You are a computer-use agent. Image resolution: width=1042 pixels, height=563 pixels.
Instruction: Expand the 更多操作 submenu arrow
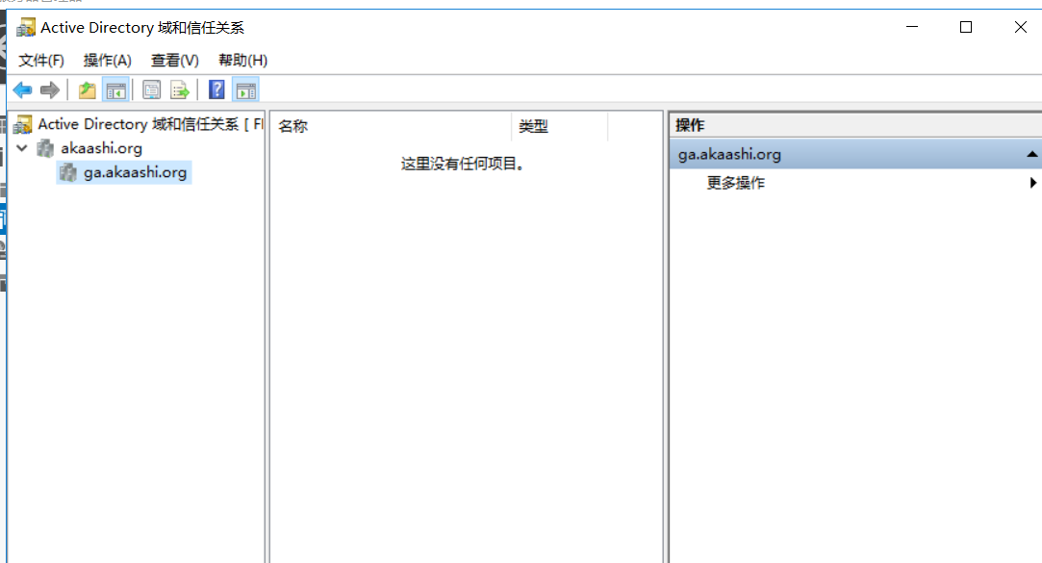(x=1032, y=183)
